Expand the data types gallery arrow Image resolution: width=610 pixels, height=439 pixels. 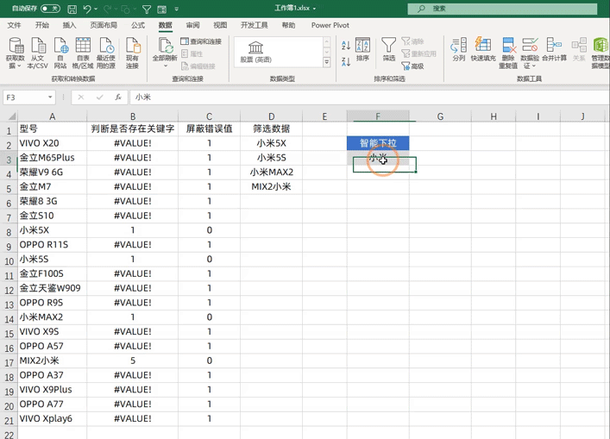[x=327, y=62]
